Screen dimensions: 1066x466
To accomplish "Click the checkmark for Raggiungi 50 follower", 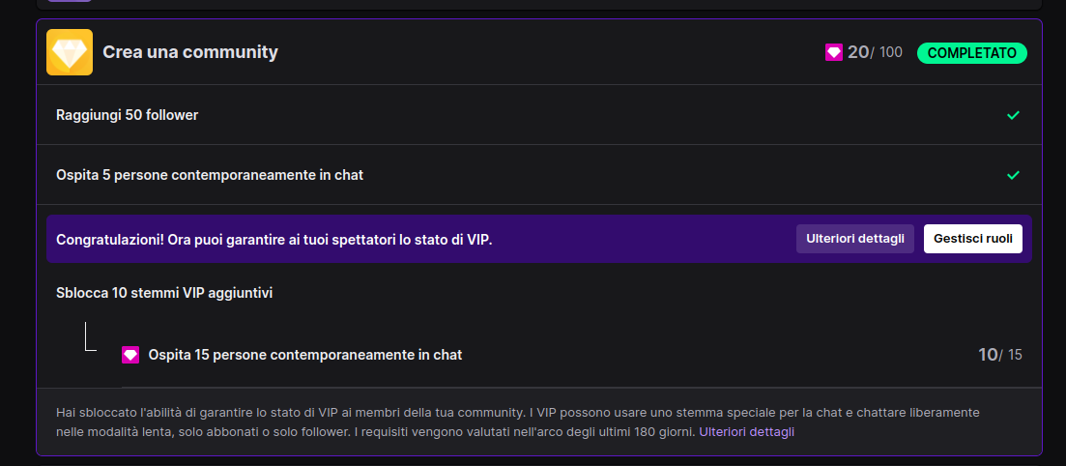I will click(x=1013, y=115).
